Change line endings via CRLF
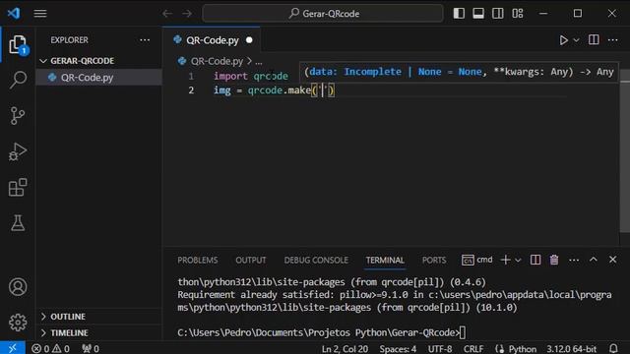 (473, 349)
